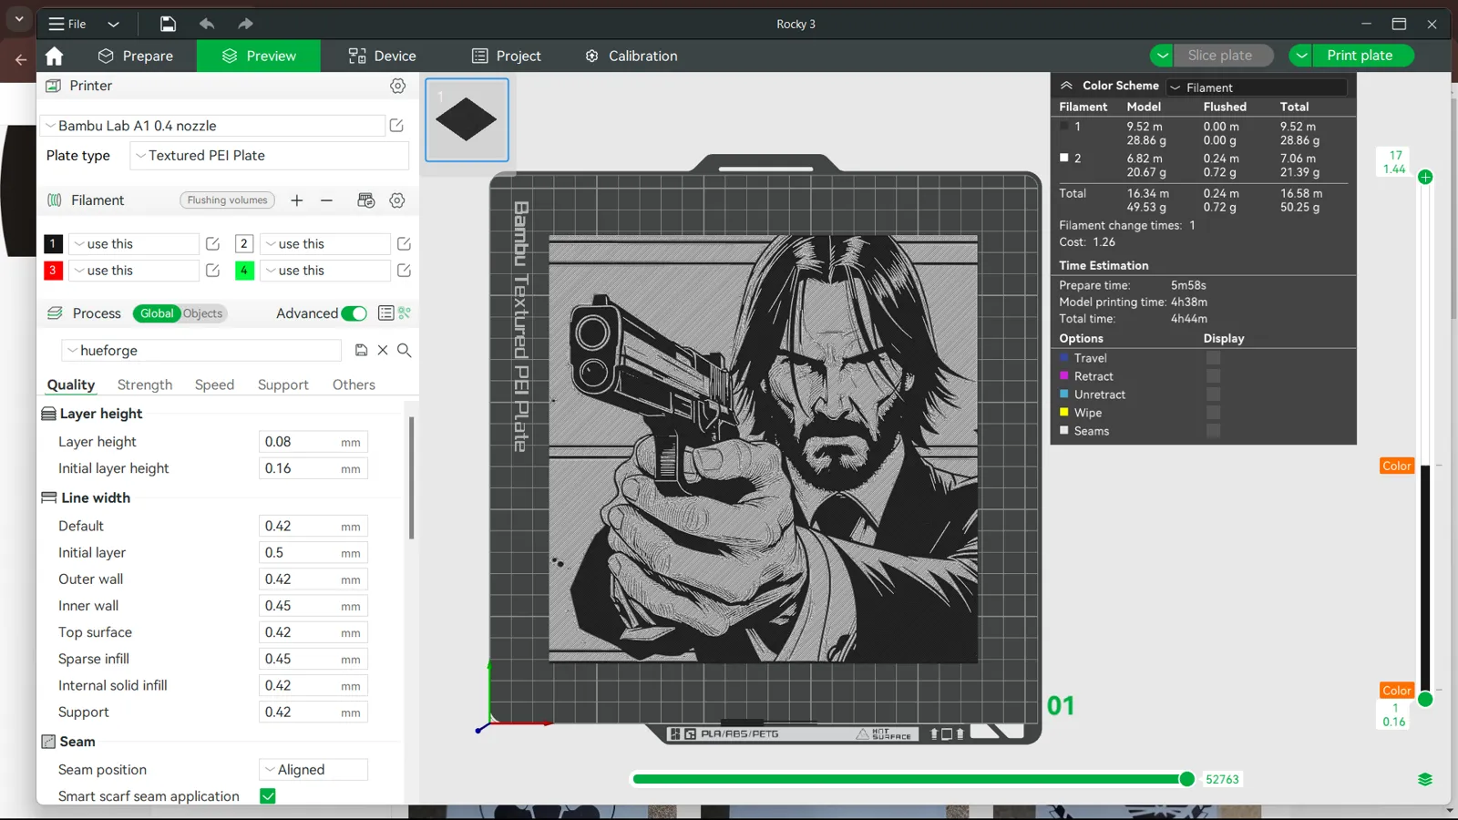Search process settings magnifier icon
Image resolution: width=1458 pixels, height=820 pixels.
tap(405, 351)
